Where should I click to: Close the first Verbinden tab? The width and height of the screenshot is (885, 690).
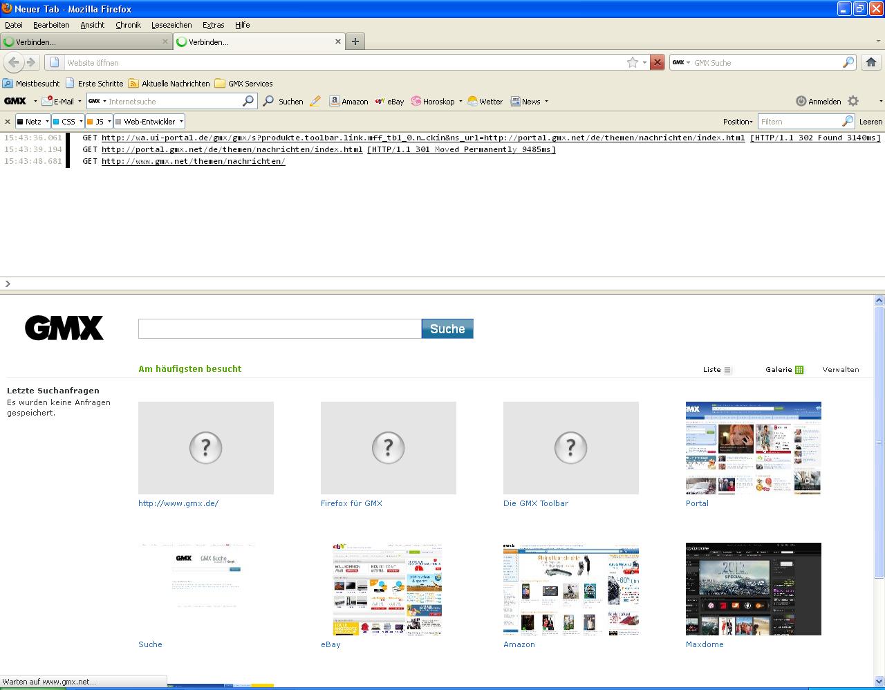(165, 41)
